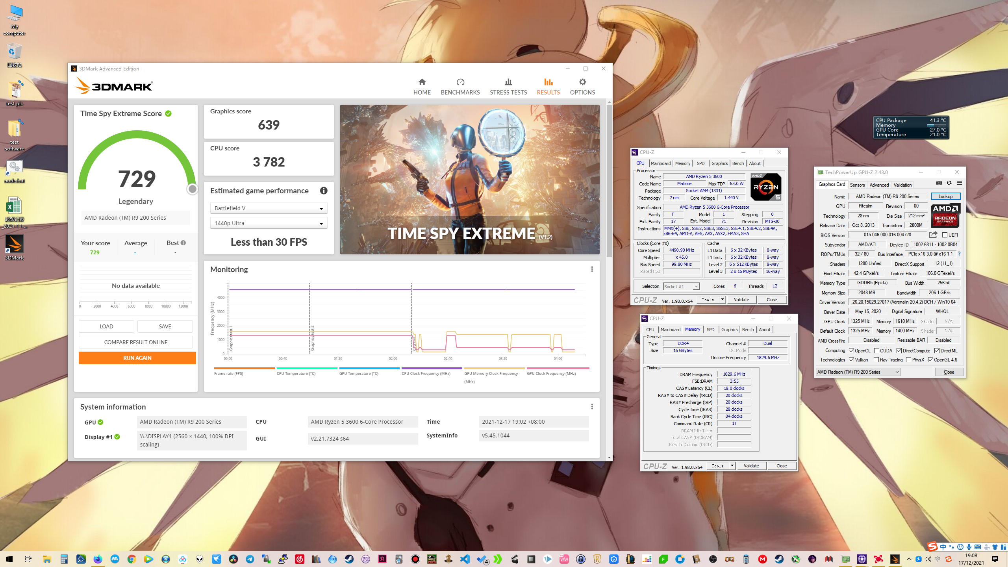The image size is (1008, 567).
Task: Click the Frame rate (FPS) legend swatch
Action: coord(244,368)
